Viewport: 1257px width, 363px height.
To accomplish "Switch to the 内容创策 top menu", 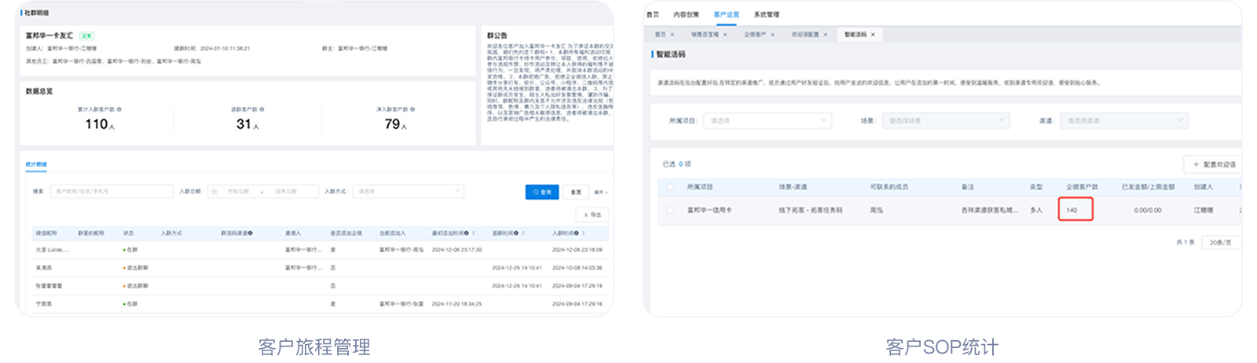I will pyautogui.click(x=686, y=15).
